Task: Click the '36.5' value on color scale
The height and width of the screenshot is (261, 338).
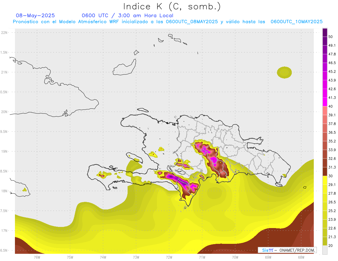Action: pyautogui.click(x=332, y=132)
